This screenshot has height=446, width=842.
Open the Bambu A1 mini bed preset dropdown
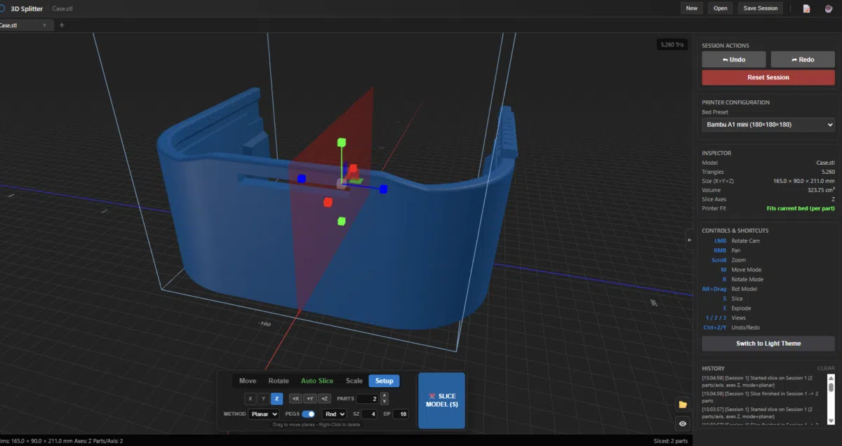click(768, 124)
